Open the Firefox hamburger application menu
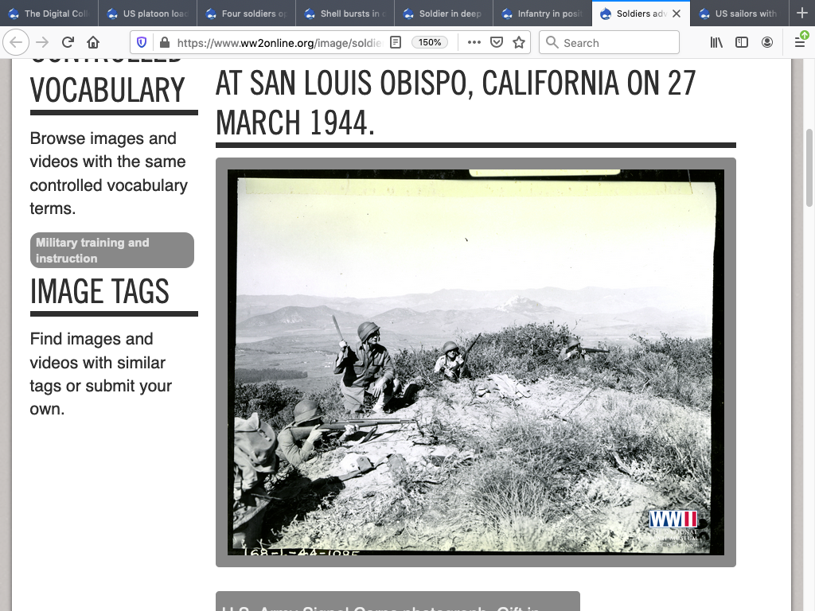 800,43
